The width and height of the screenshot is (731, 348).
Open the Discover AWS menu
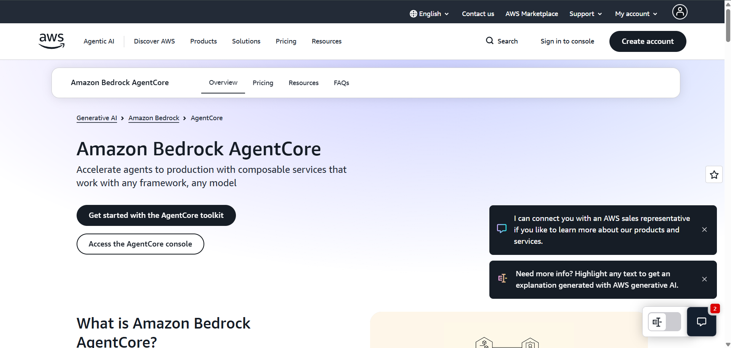tap(154, 41)
